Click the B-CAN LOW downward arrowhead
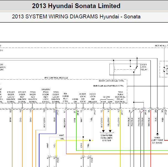 click(110, 131)
